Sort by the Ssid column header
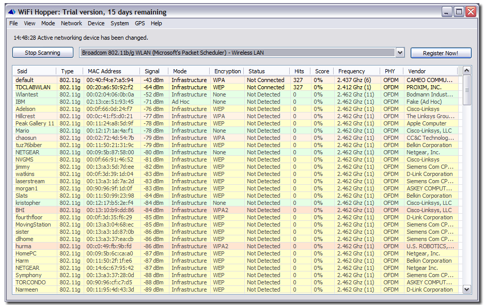This screenshot has width=484, height=305. click(35, 71)
